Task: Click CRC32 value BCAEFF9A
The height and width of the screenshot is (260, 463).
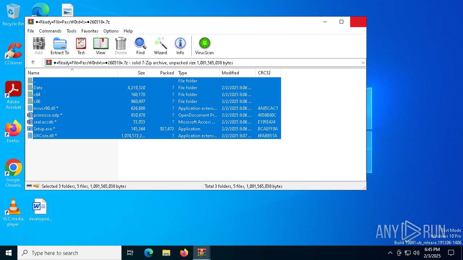Action: point(268,129)
